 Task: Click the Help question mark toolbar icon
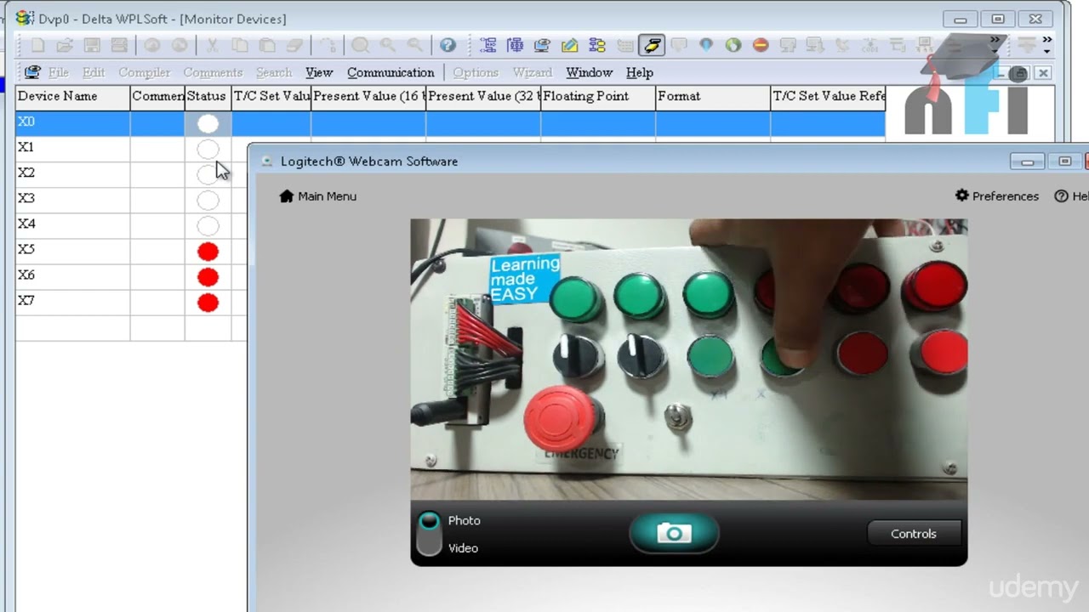click(448, 45)
